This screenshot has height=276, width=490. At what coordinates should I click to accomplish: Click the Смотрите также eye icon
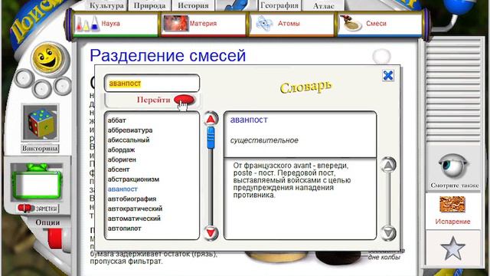click(453, 166)
